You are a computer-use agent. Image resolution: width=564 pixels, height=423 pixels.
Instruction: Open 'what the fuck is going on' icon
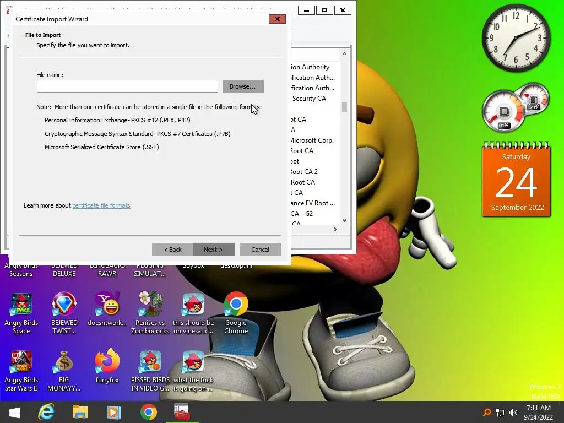coord(193,371)
